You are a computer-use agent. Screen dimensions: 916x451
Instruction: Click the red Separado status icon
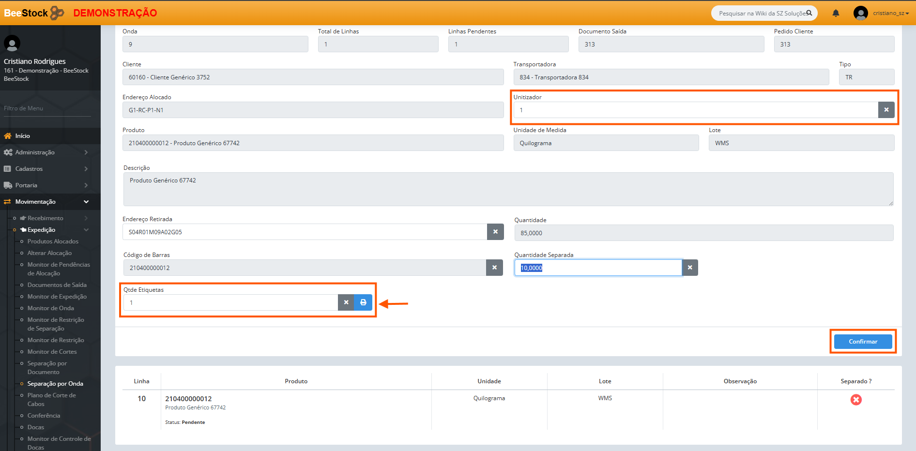pos(856,400)
